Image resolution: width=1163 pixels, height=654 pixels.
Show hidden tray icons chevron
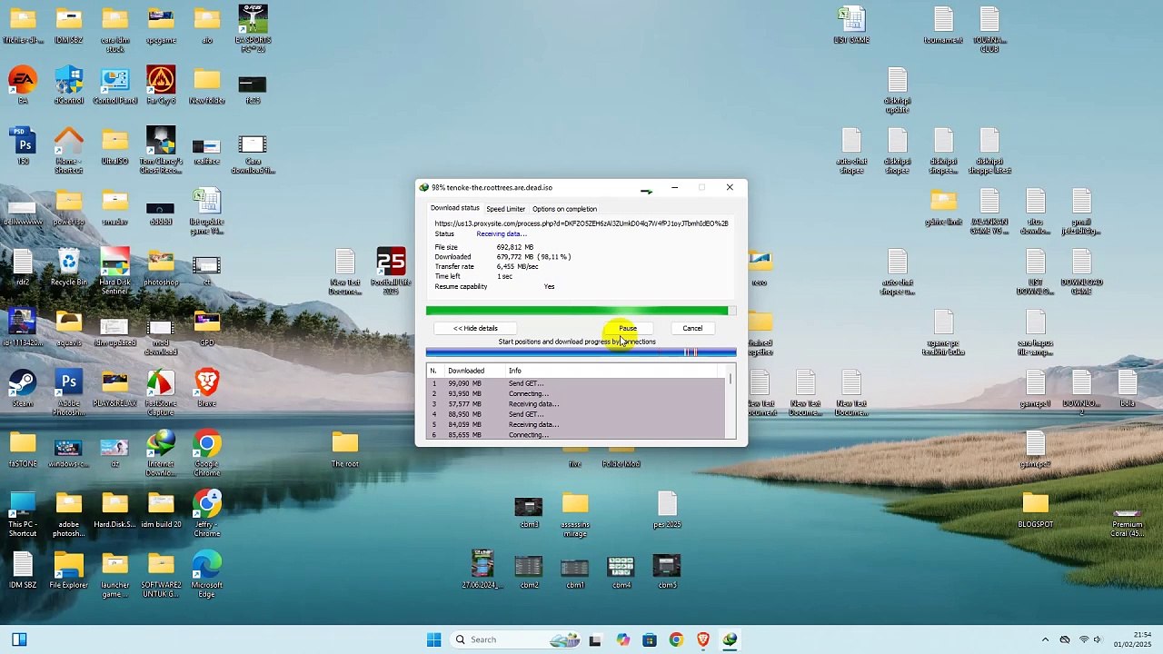point(1045,639)
